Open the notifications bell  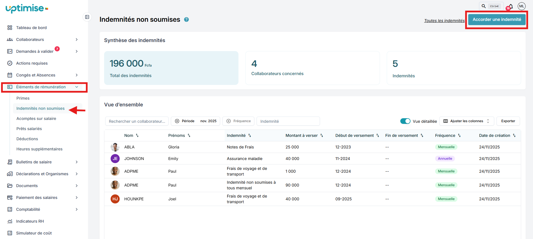[511, 6]
